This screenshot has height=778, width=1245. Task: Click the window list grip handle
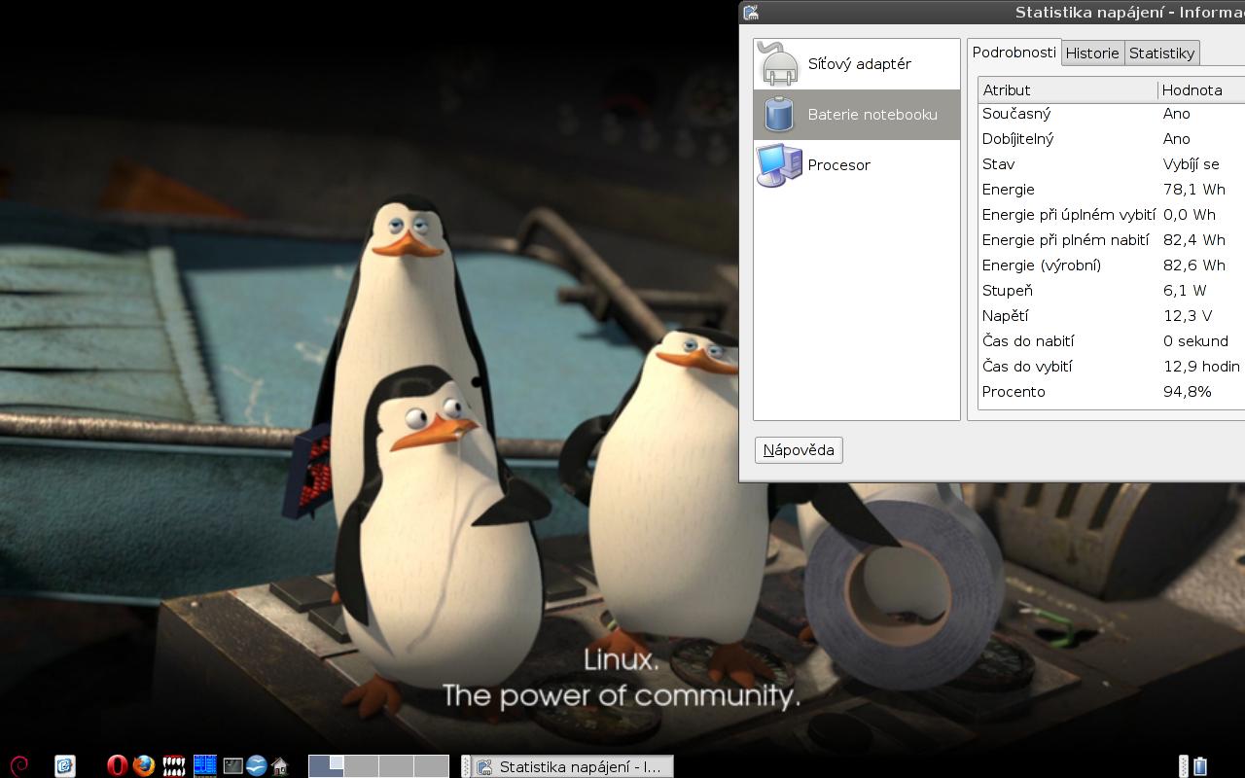pos(465,766)
